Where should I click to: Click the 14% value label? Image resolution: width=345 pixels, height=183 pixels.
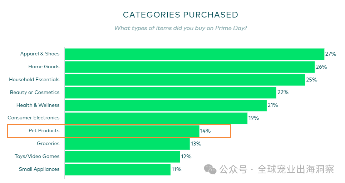tap(205, 131)
